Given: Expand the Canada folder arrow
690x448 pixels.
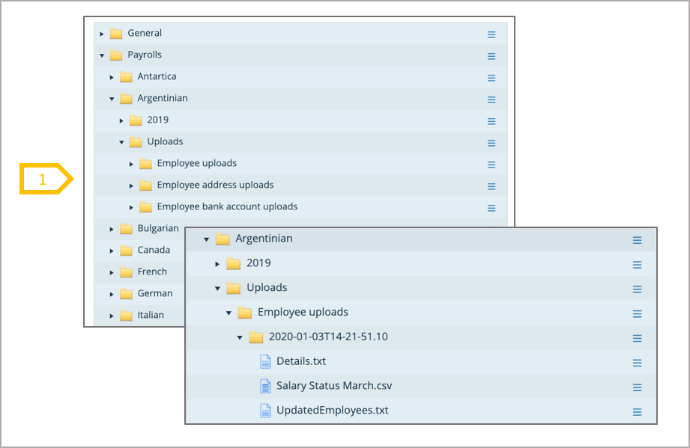Looking at the screenshot, I should (112, 251).
